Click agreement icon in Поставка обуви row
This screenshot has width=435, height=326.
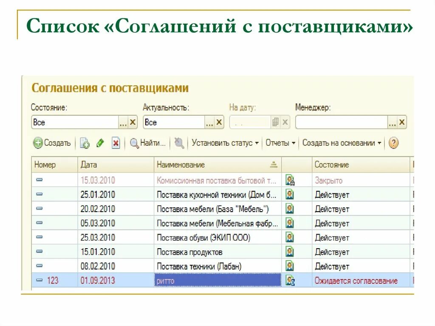pos(290,238)
